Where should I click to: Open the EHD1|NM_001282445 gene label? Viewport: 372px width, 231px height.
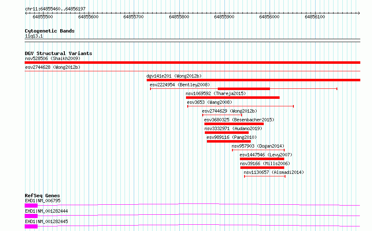(46, 221)
